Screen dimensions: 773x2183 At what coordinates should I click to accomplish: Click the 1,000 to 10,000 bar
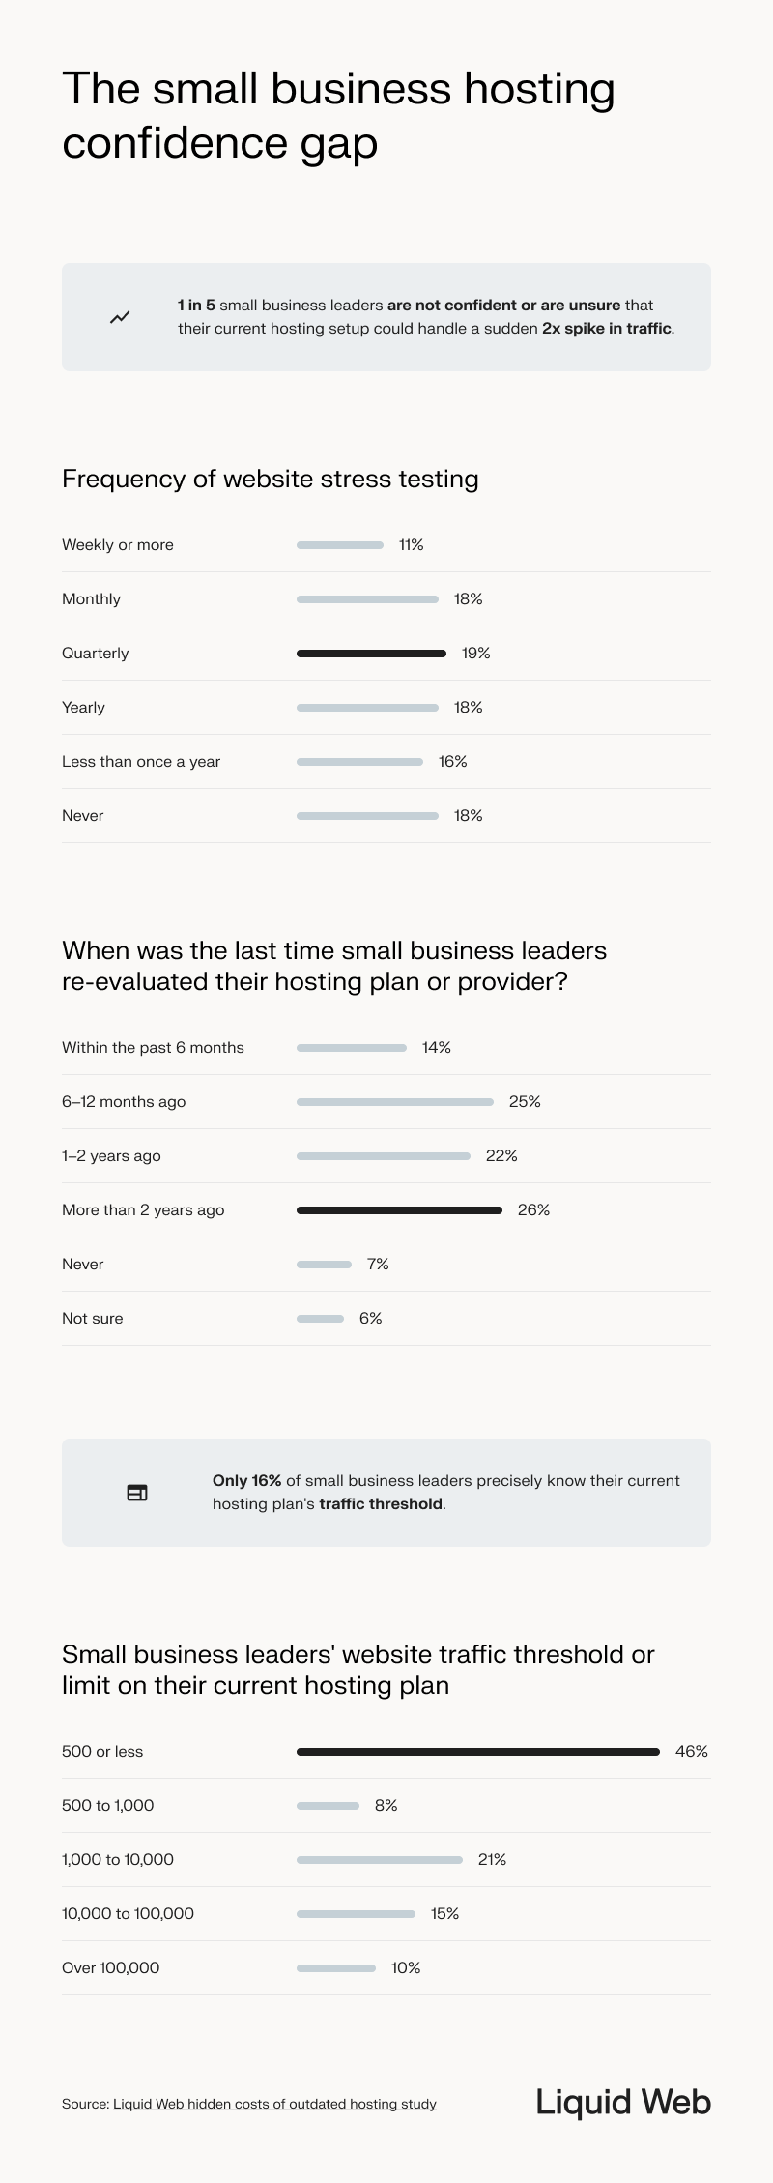[380, 1860]
